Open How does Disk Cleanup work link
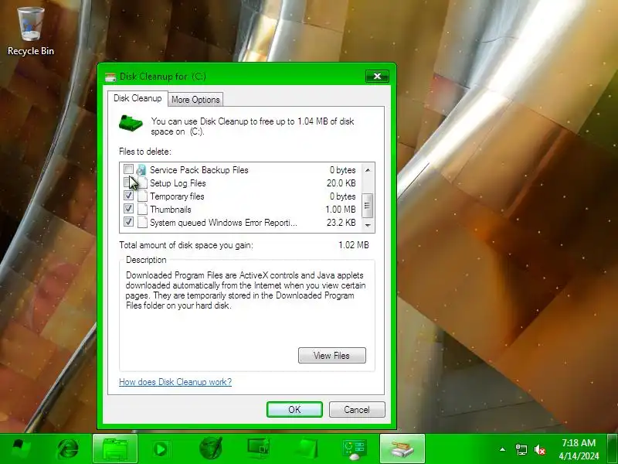This screenshot has height=464, width=618. coord(175,382)
